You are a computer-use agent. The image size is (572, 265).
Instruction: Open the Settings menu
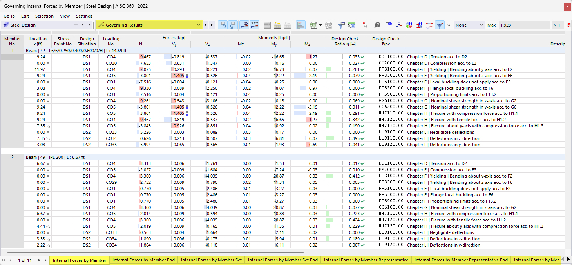click(x=84, y=16)
